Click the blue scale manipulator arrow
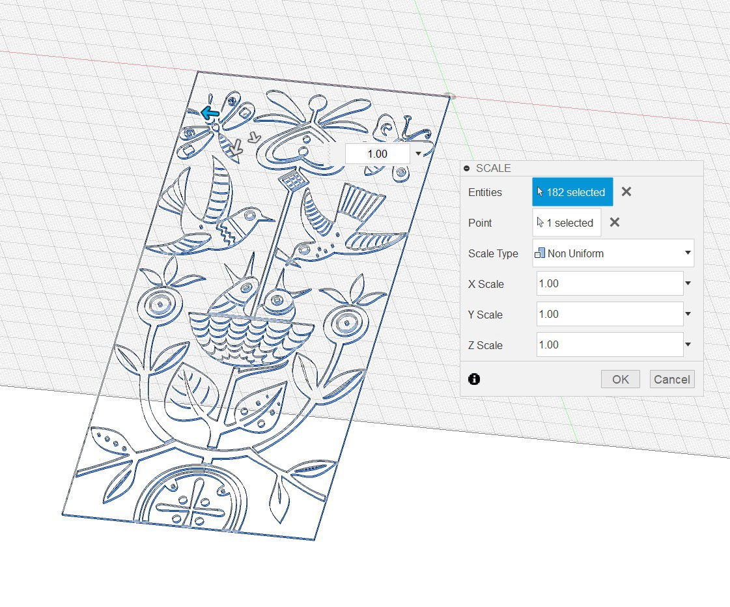 coord(210,113)
